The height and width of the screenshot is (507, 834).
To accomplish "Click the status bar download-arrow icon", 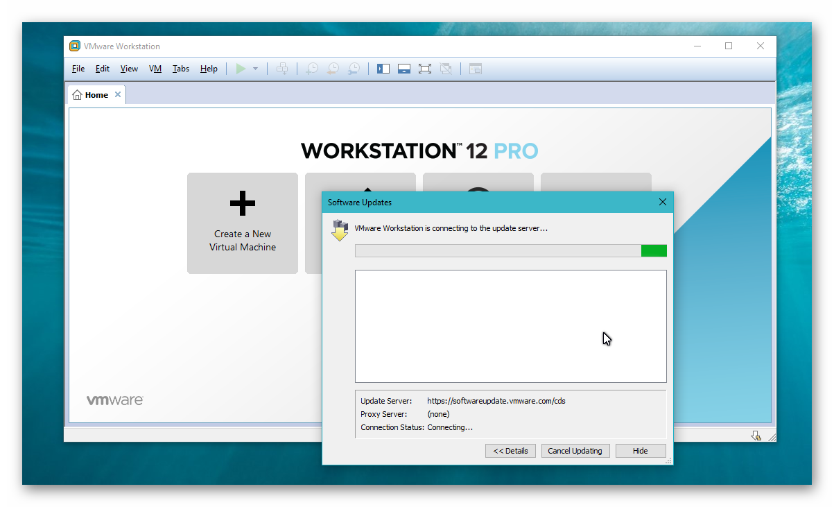I will 756,435.
